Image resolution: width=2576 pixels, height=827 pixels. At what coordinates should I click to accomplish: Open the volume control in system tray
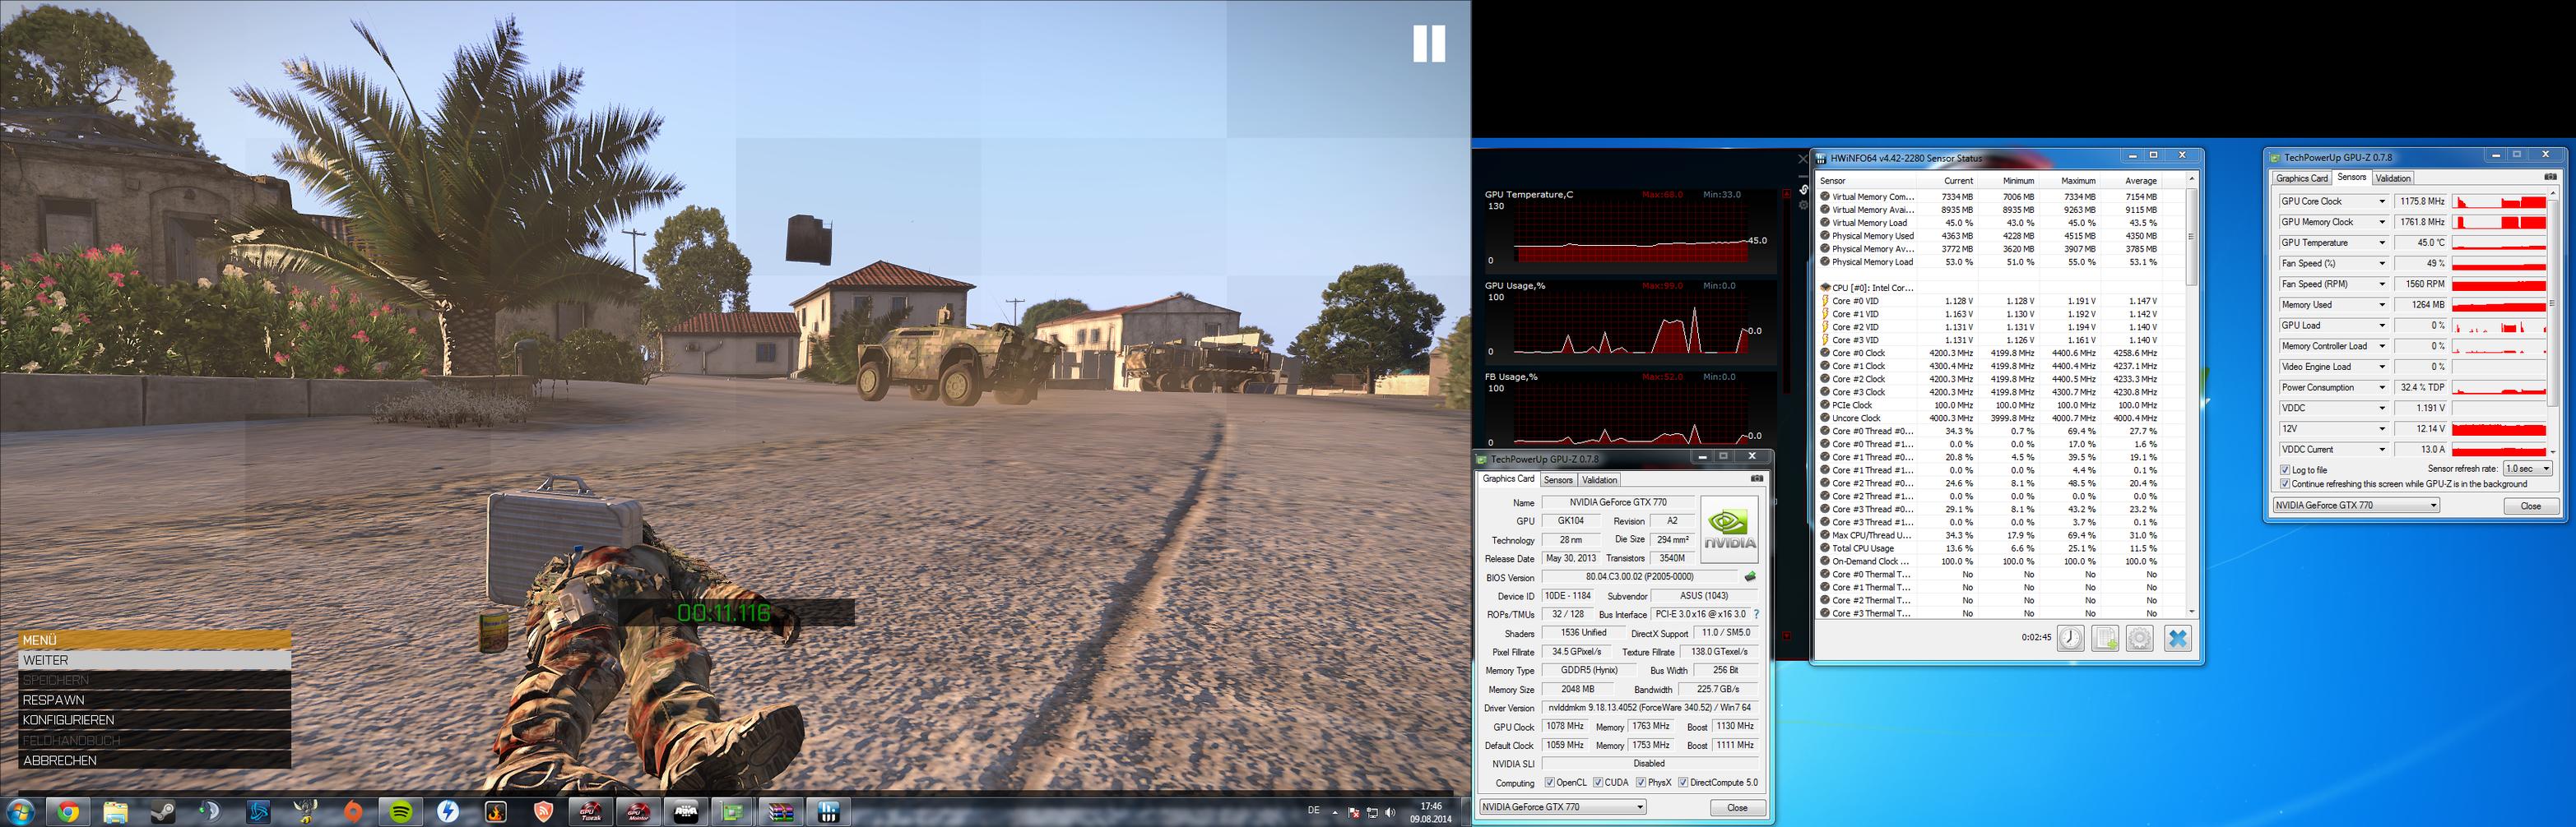[x=1390, y=812]
